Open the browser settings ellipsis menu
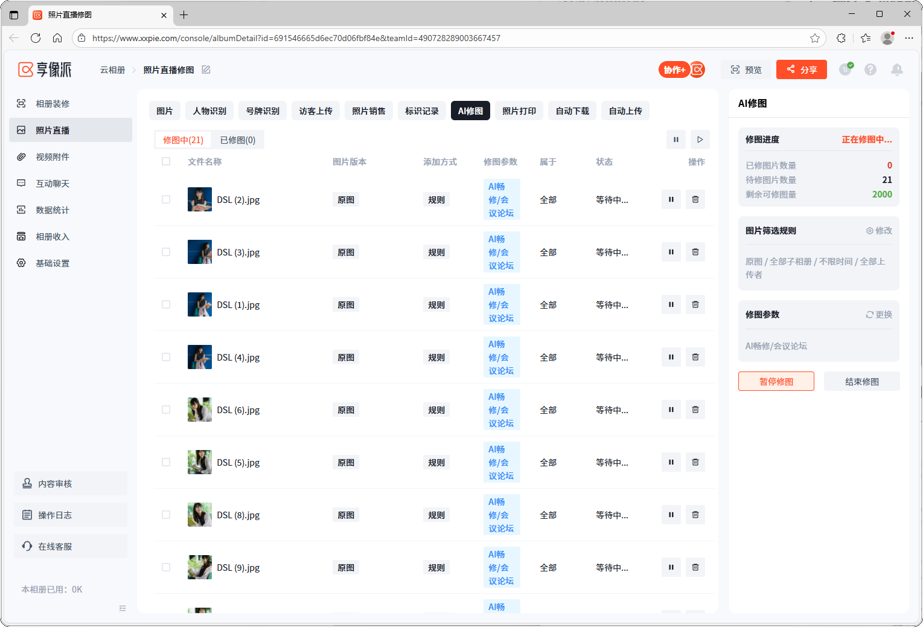Image resolution: width=923 pixels, height=627 pixels. 909,38
